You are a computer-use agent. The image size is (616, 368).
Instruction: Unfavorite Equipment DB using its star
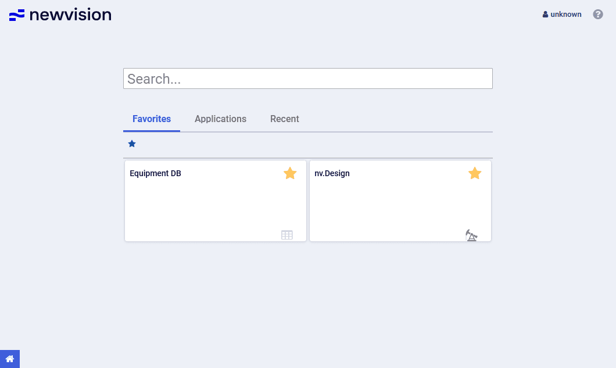(290, 173)
